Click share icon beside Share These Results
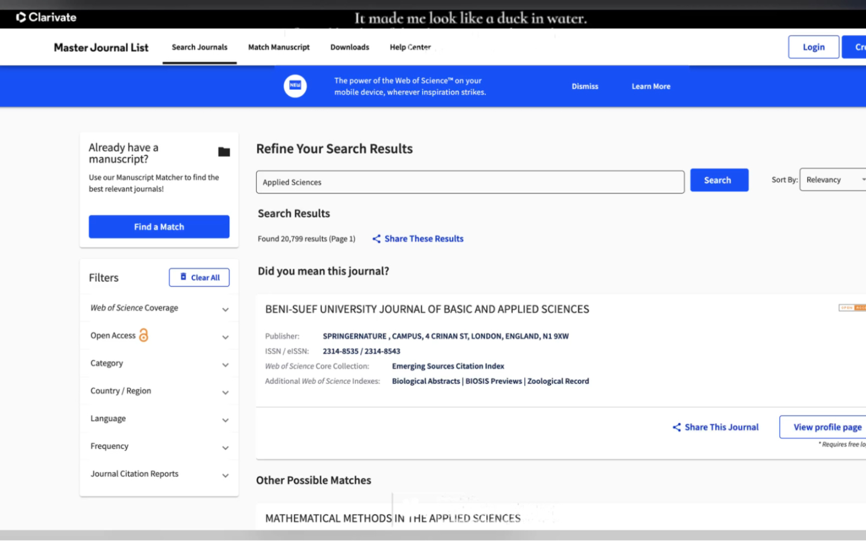The height and width of the screenshot is (541, 866). tap(376, 239)
